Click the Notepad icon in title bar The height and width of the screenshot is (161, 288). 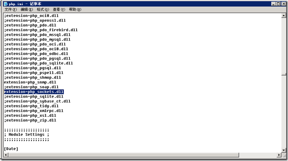point(6,4)
